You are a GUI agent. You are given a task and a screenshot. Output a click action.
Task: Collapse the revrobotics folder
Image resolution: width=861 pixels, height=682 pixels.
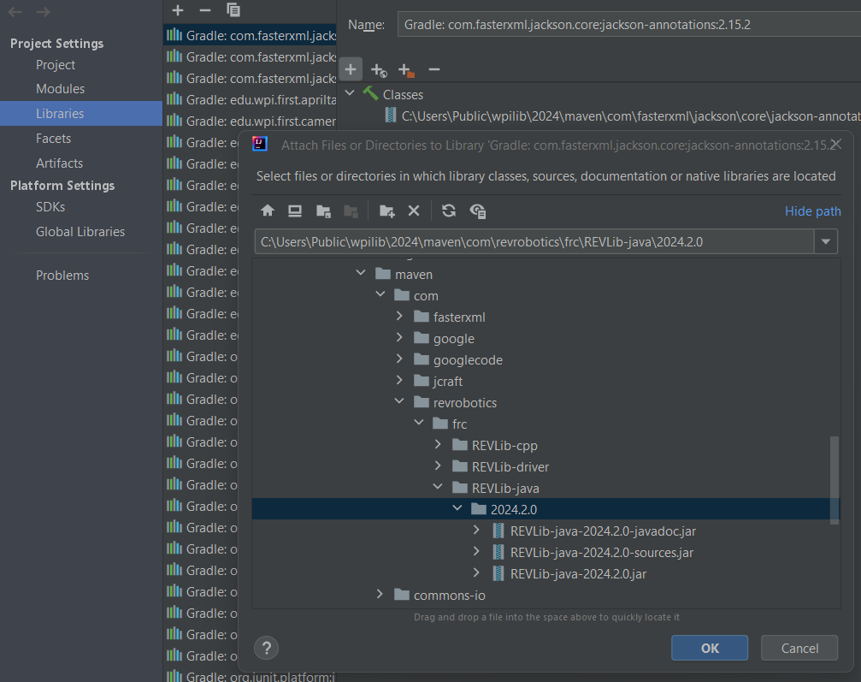(x=399, y=401)
